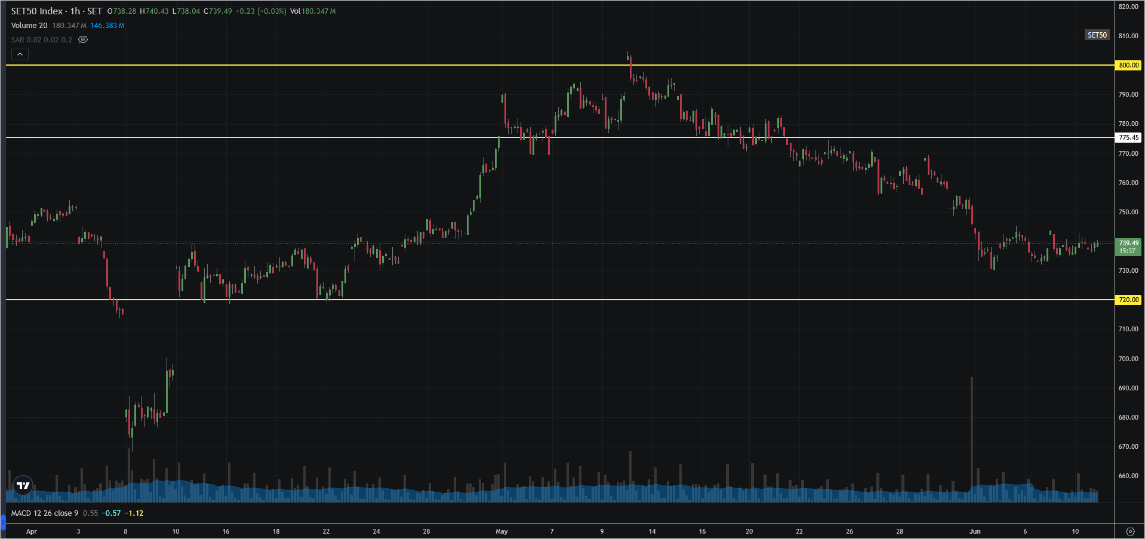Click the 700.00 price axis value

click(x=1128, y=359)
